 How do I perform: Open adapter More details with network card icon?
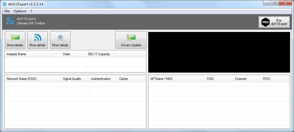pyautogui.click(x=15, y=40)
